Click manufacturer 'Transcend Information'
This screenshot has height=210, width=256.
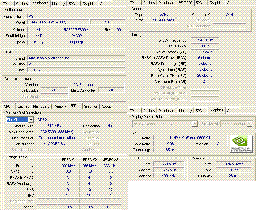click(x=57, y=138)
